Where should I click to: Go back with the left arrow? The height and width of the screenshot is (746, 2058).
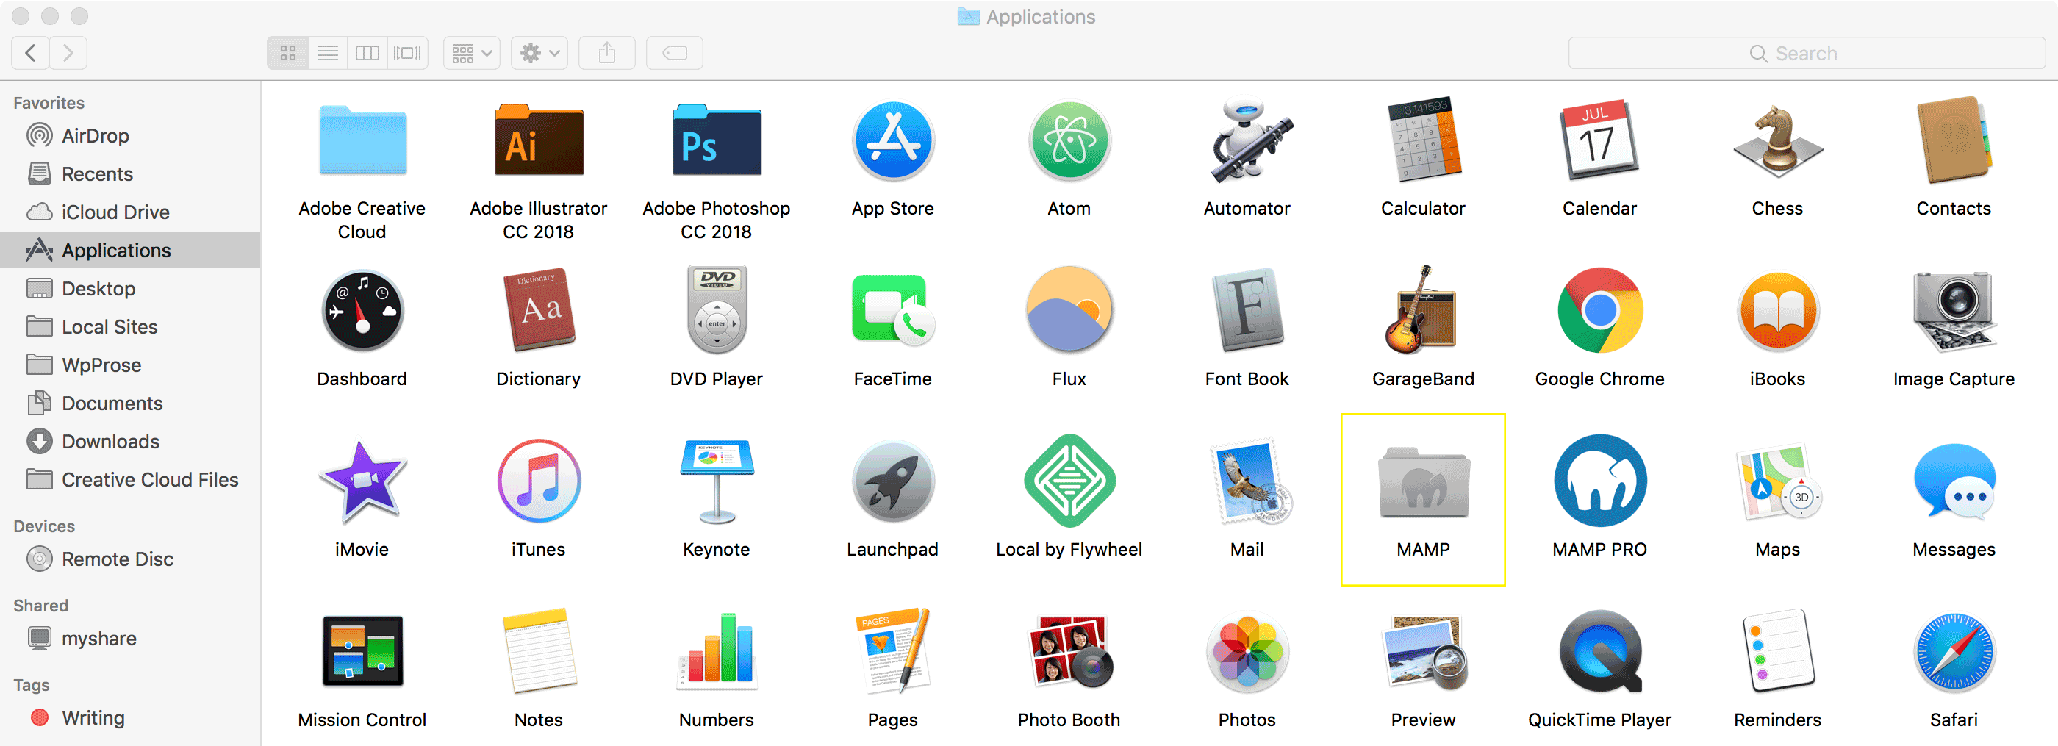coord(30,53)
